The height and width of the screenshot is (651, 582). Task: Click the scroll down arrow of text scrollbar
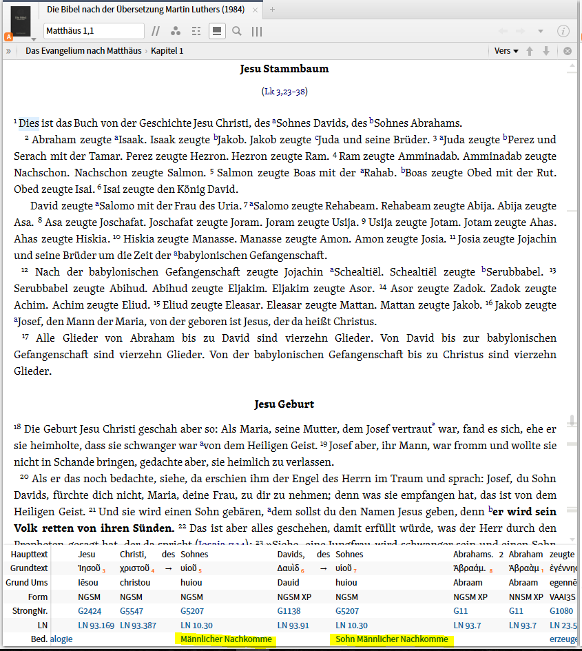572,539
